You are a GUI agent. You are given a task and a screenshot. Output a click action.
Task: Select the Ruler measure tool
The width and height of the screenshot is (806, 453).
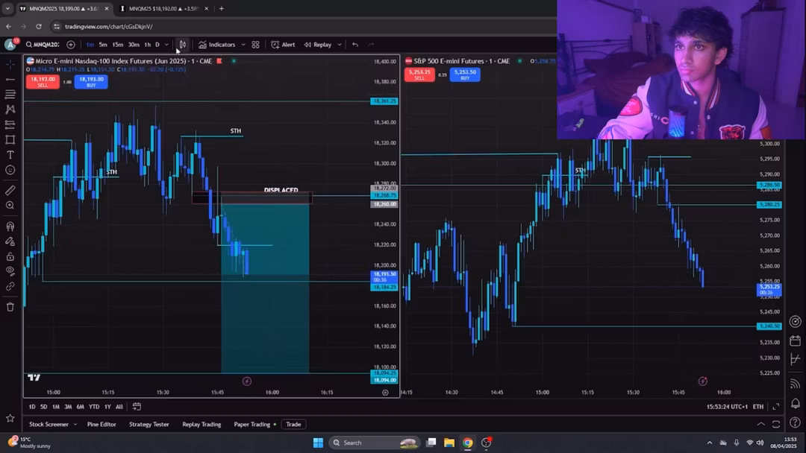[10, 190]
